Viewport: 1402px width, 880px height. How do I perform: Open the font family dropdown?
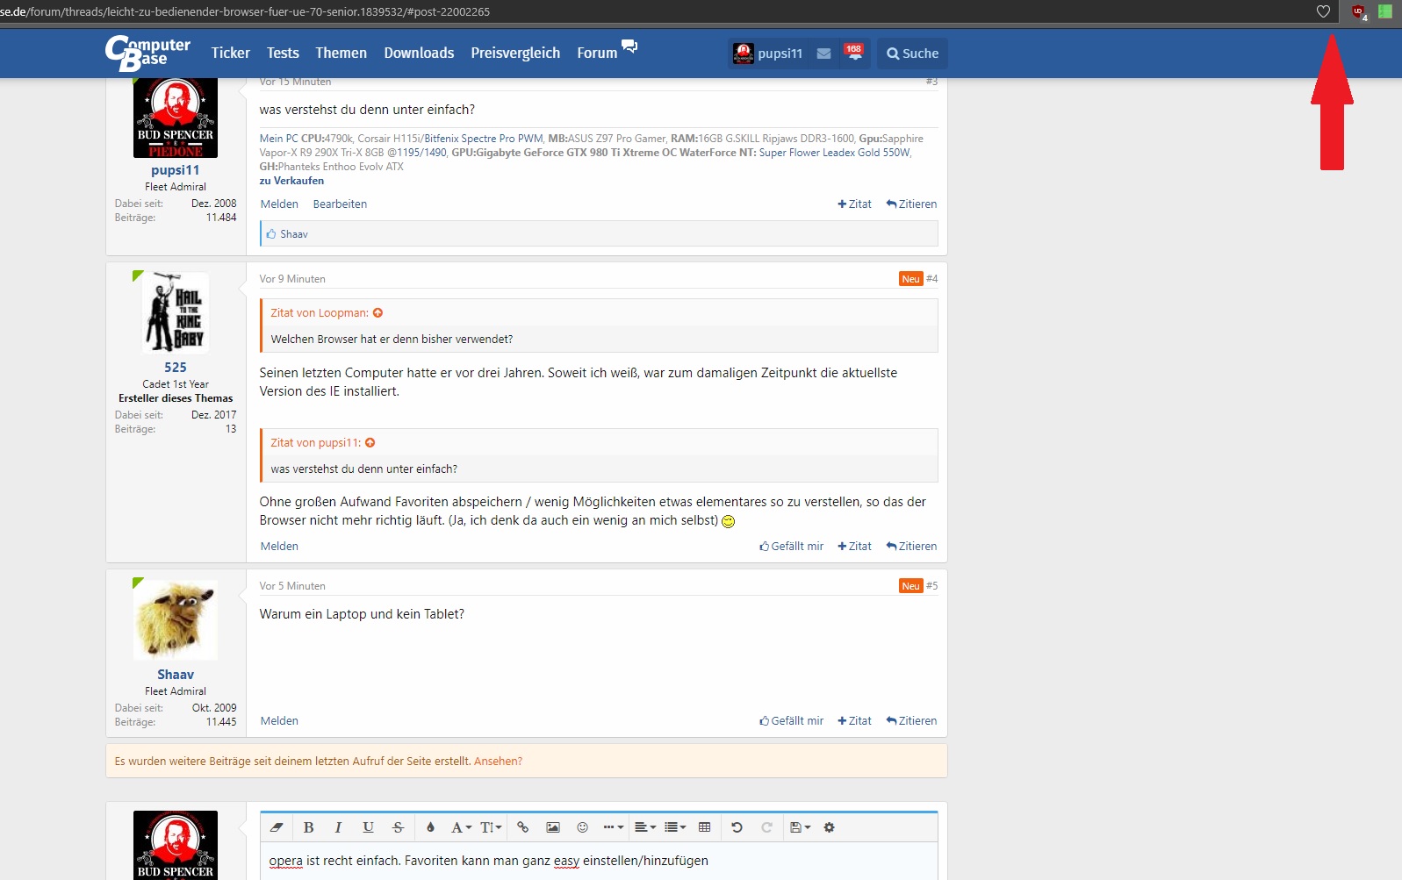(461, 827)
